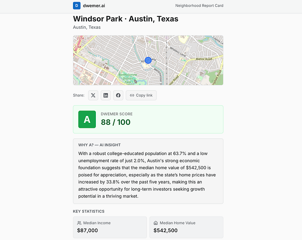Viewport: 302px width, 240px height.
Task: Click the WHY A? — AI INSIGHT heading
Action: click(x=99, y=145)
